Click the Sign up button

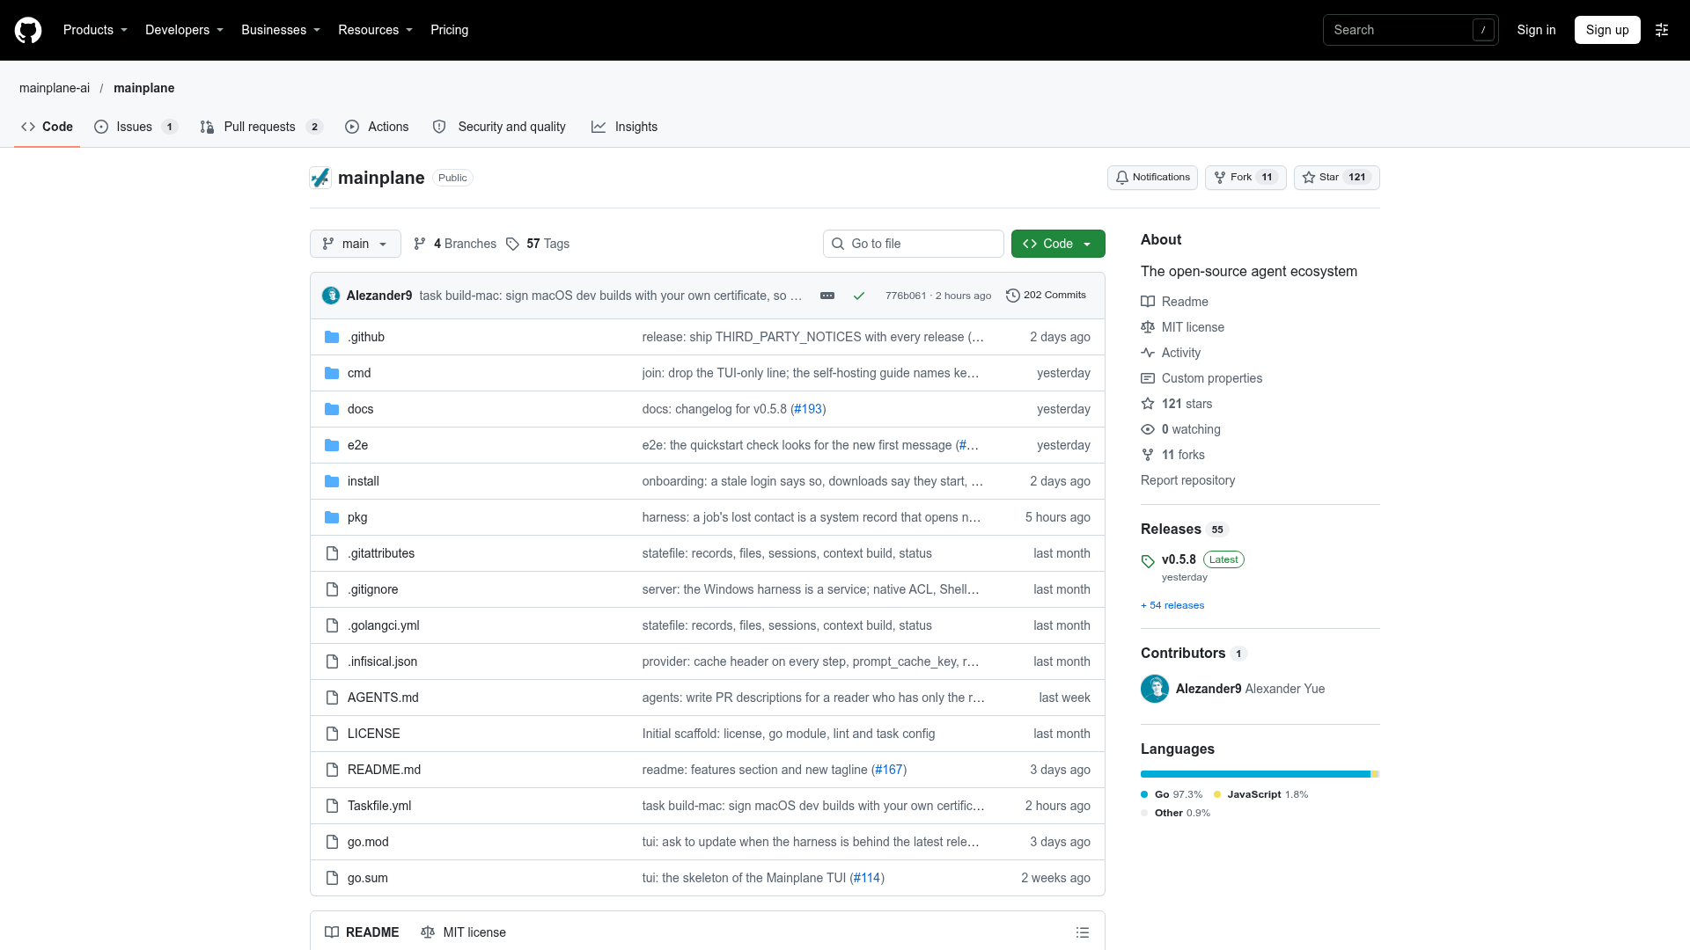click(1607, 30)
